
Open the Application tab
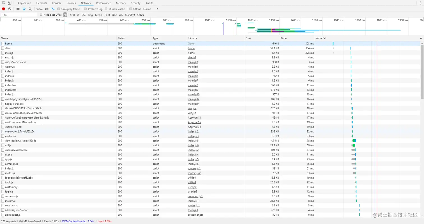[24, 3]
